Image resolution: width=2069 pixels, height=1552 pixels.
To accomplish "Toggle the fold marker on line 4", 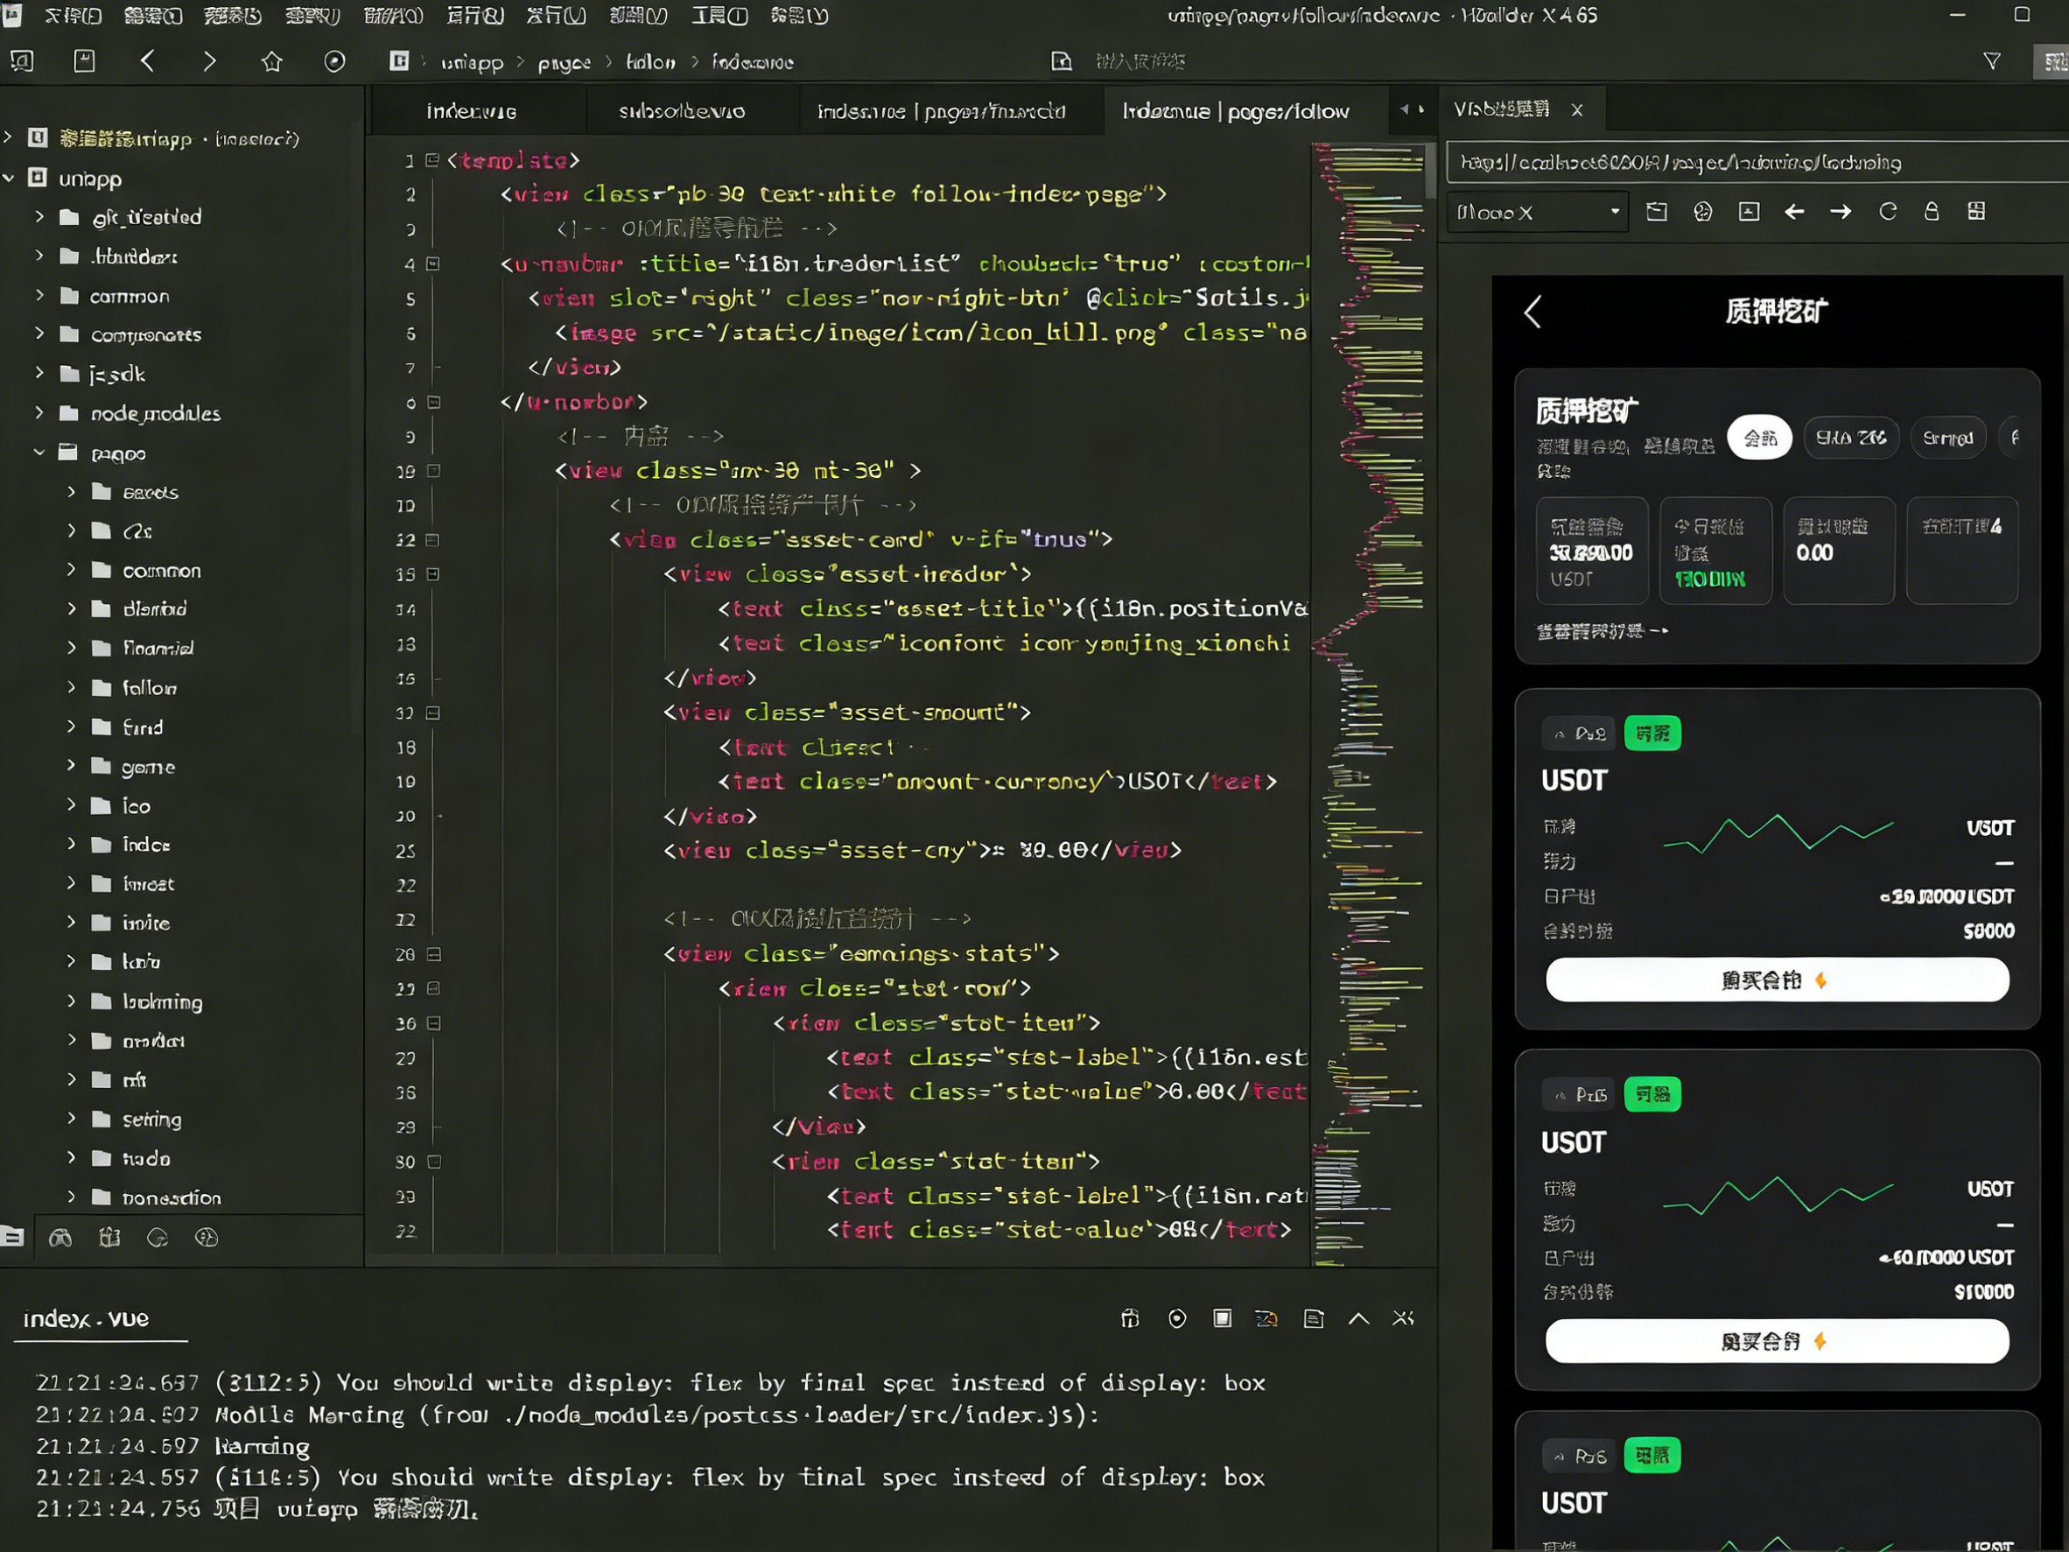I will pos(433,263).
